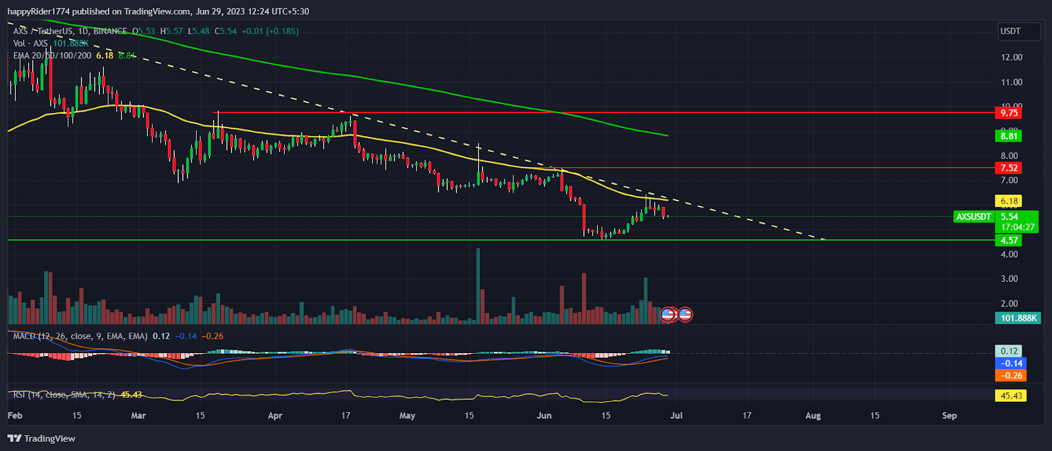Click the red 7.52 resistance price label

click(x=1009, y=168)
